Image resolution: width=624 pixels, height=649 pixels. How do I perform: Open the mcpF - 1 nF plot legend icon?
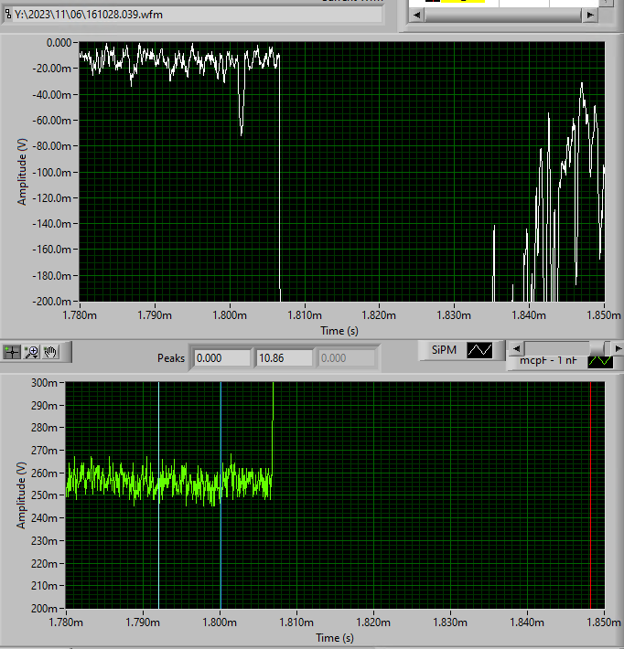(x=600, y=361)
